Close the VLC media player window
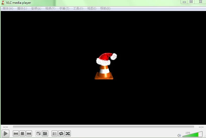Screen dimensions: 206x138 coord(200,2)
